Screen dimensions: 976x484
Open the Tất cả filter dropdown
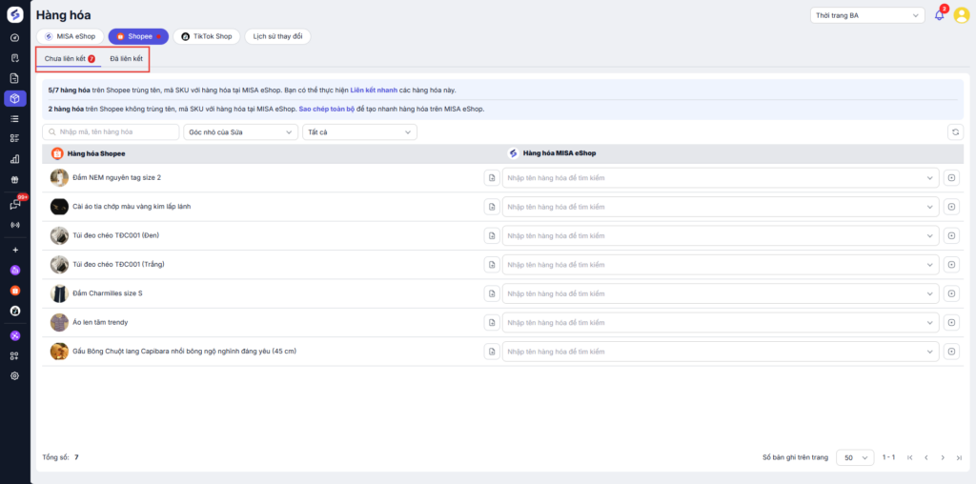tap(358, 132)
